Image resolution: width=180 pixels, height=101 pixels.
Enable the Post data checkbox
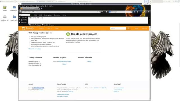[29, 25]
